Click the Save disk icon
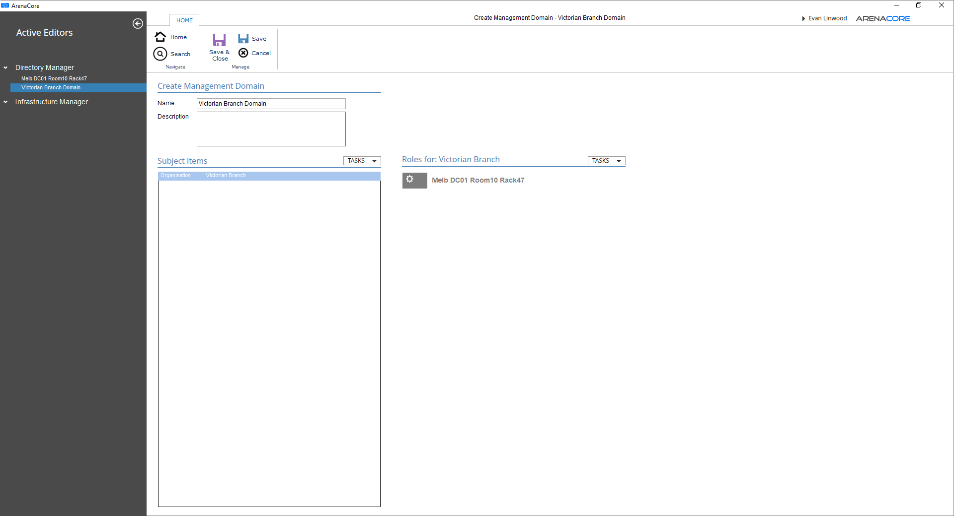 pyautogui.click(x=243, y=39)
